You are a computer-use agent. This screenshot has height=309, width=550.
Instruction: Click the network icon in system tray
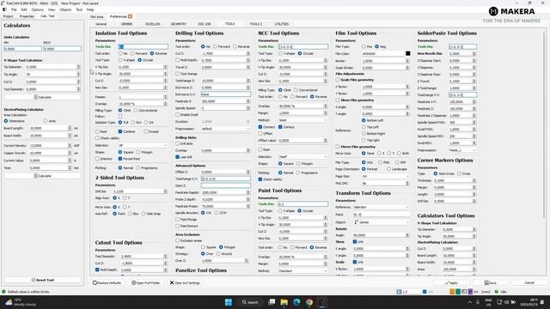point(499,302)
